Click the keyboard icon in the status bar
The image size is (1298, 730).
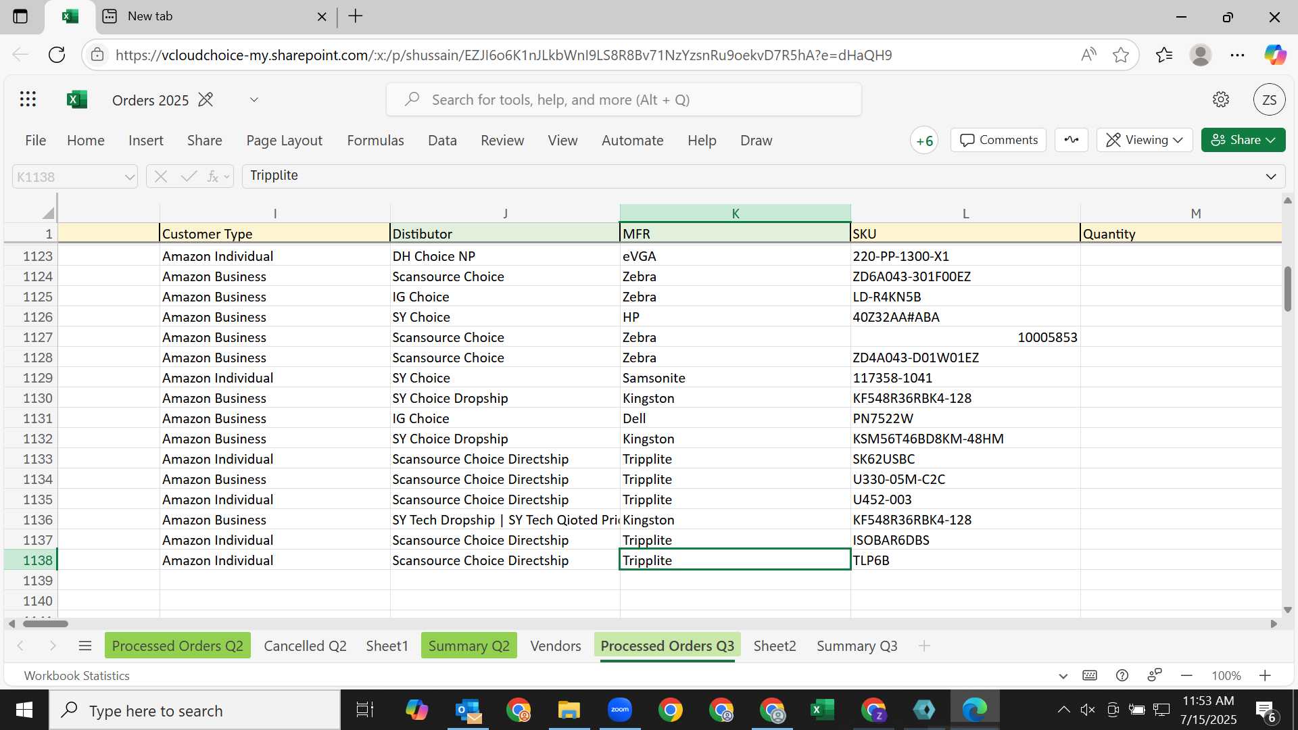[x=1090, y=675]
